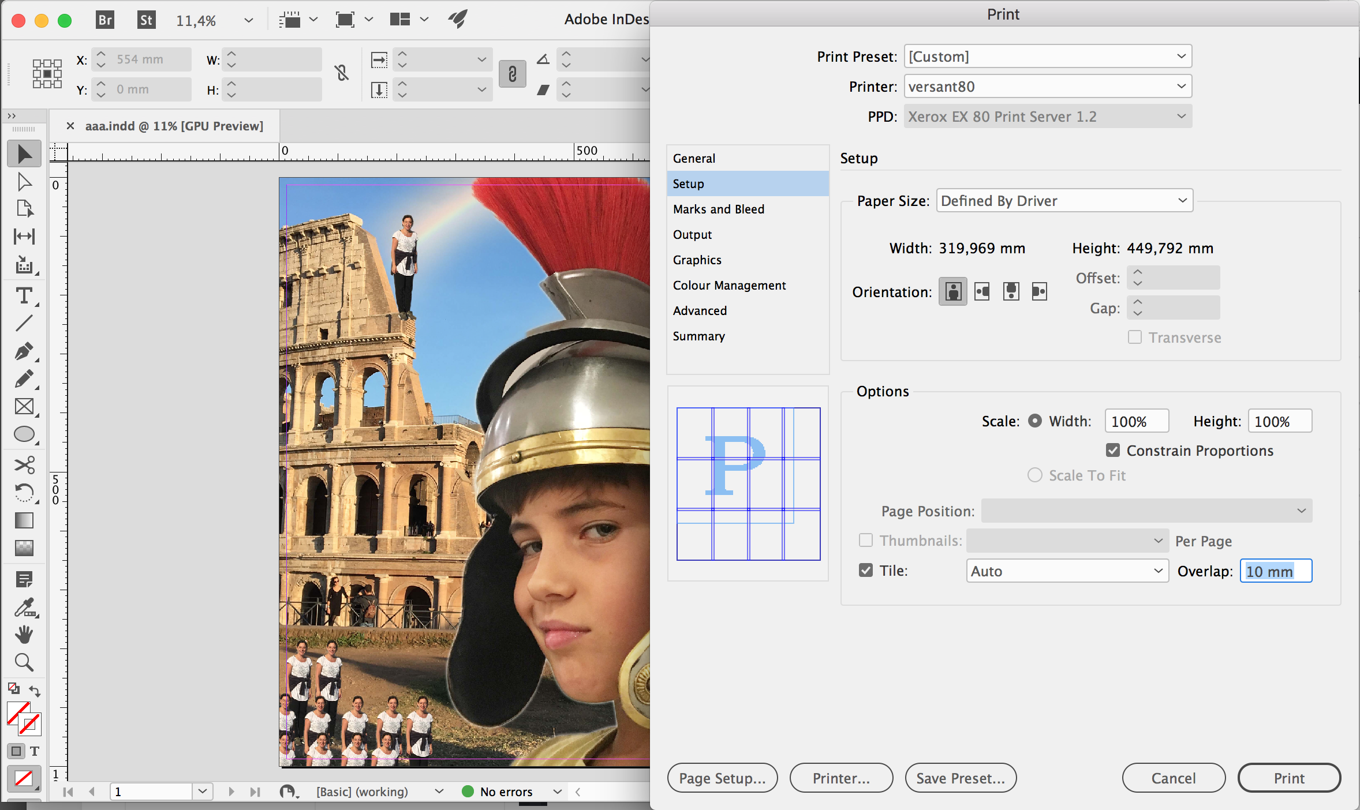The width and height of the screenshot is (1360, 810).
Task: Select the Line tool
Action: 24,323
